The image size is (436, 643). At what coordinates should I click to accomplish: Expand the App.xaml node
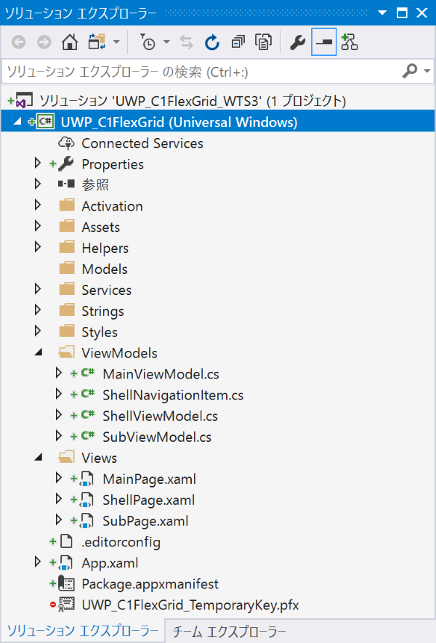pyautogui.click(x=37, y=562)
